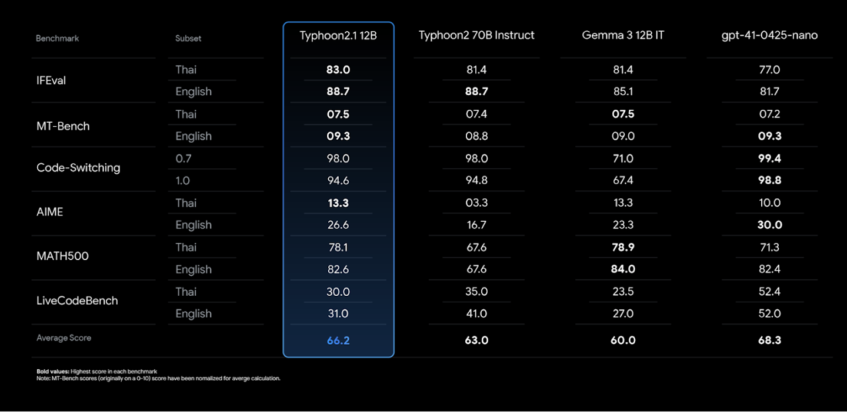Select the gpt-41-0425-nano column header
The height and width of the screenshot is (412, 847).
(769, 35)
